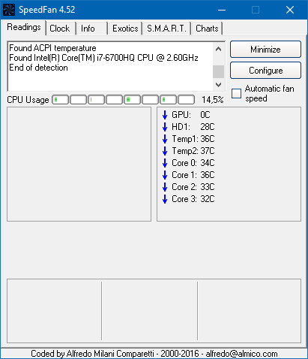Click the CPU Usage label

coord(28,100)
